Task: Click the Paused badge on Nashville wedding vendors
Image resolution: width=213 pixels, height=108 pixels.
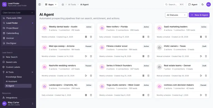Action: (88, 66)
